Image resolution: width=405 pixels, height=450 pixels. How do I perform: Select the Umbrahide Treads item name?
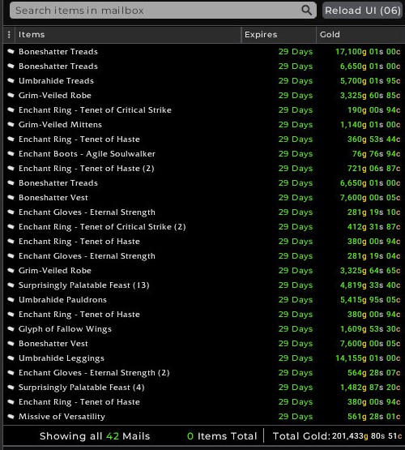tap(56, 80)
